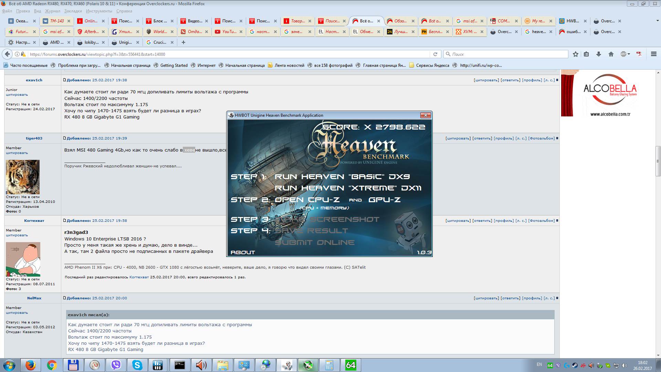Run Heaven "Basic" DX9 in HWBOT
This screenshot has height=372, width=661.
click(342, 177)
